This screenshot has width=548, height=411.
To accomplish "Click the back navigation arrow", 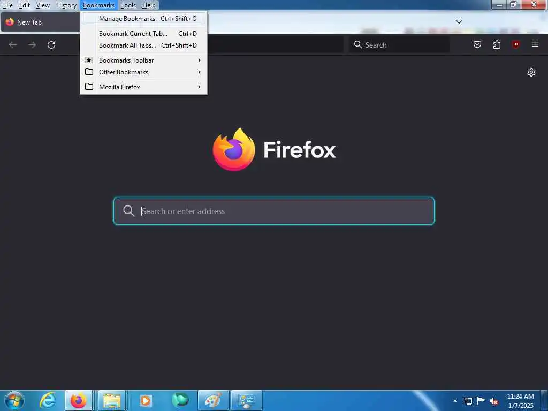I will [13, 45].
